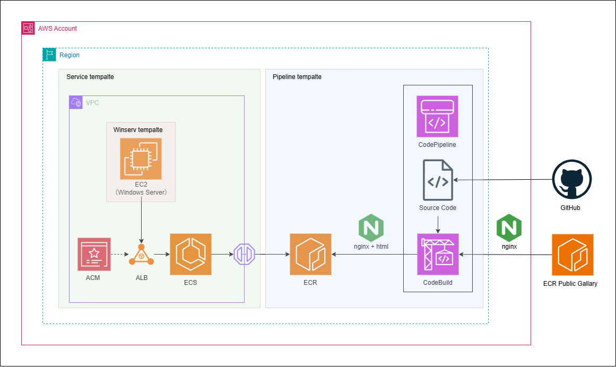Click the 'Service tempalte' label
This screenshot has height=367, width=616.
pyautogui.click(x=90, y=77)
